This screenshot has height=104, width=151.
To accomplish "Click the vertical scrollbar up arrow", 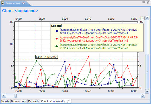I will click(147, 18).
